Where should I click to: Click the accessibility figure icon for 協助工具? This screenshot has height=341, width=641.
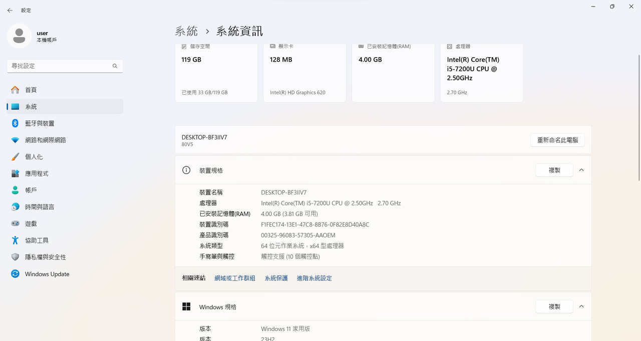click(x=15, y=240)
